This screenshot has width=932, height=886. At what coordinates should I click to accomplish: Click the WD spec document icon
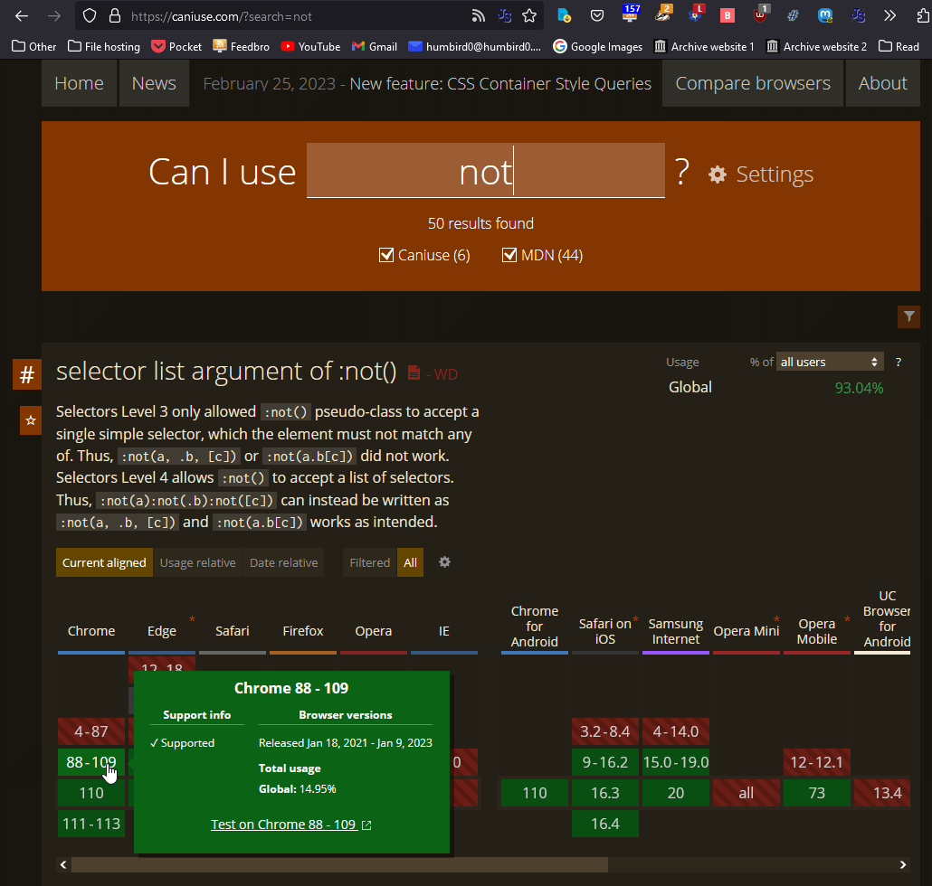[414, 372]
